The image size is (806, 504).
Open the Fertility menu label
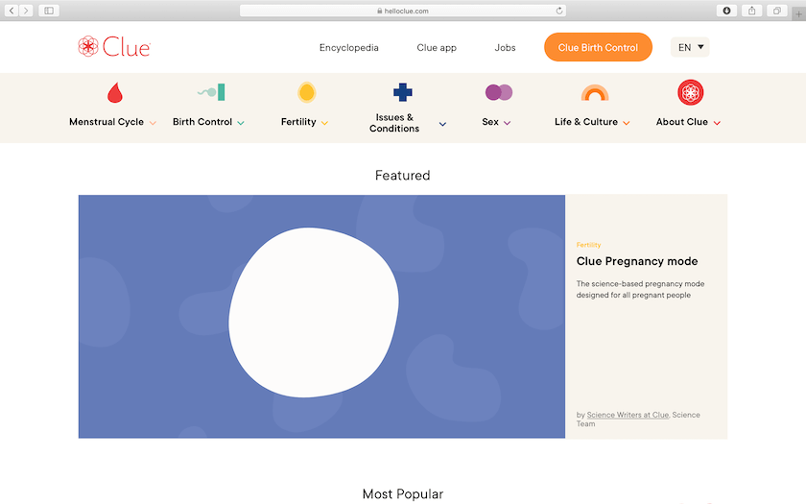(298, 122)
